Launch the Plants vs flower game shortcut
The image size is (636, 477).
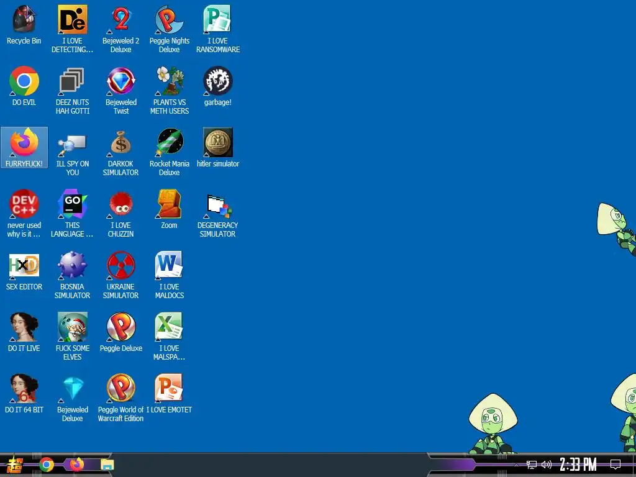(x=169, y=91)
